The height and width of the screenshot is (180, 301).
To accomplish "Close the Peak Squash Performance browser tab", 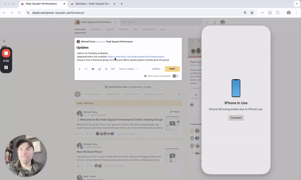I will tap(64, 4).
